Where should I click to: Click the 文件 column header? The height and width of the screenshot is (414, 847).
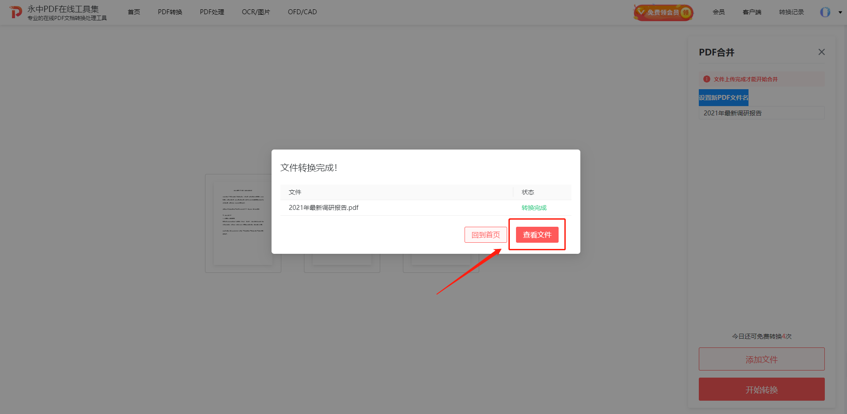pos(295,192)
